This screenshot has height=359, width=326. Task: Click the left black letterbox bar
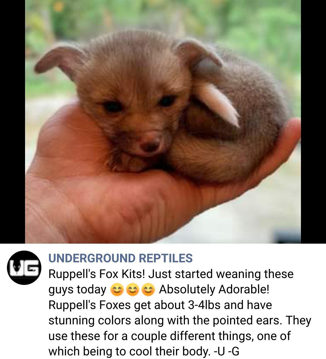pos(12,122)
